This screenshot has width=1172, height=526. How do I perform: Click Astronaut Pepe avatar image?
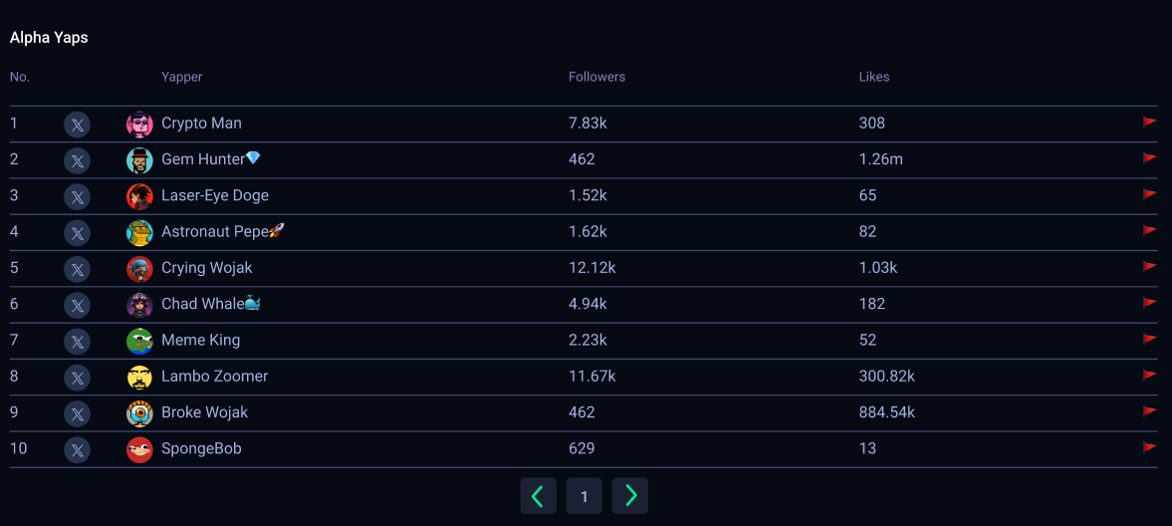(139, 233)
